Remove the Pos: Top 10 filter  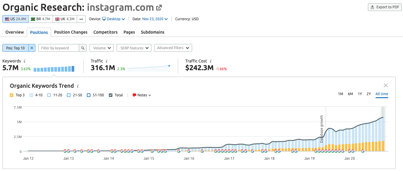(x=32, y=48)
